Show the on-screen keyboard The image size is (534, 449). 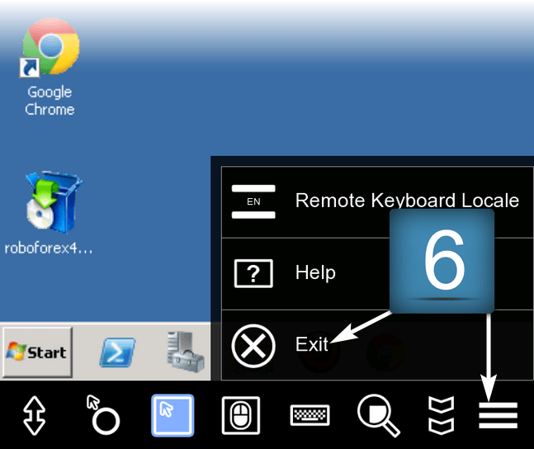(310, 415)
